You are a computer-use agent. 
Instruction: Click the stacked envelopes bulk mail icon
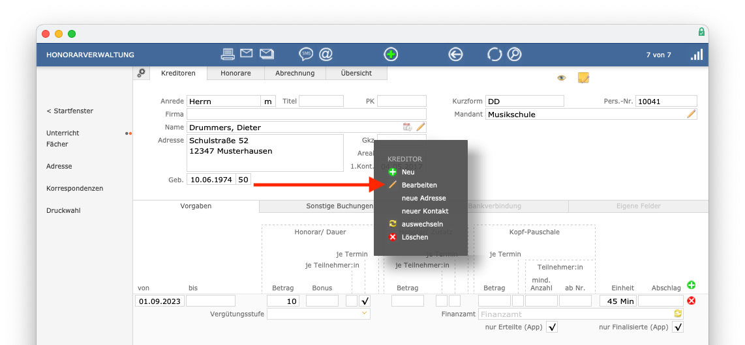267,54
